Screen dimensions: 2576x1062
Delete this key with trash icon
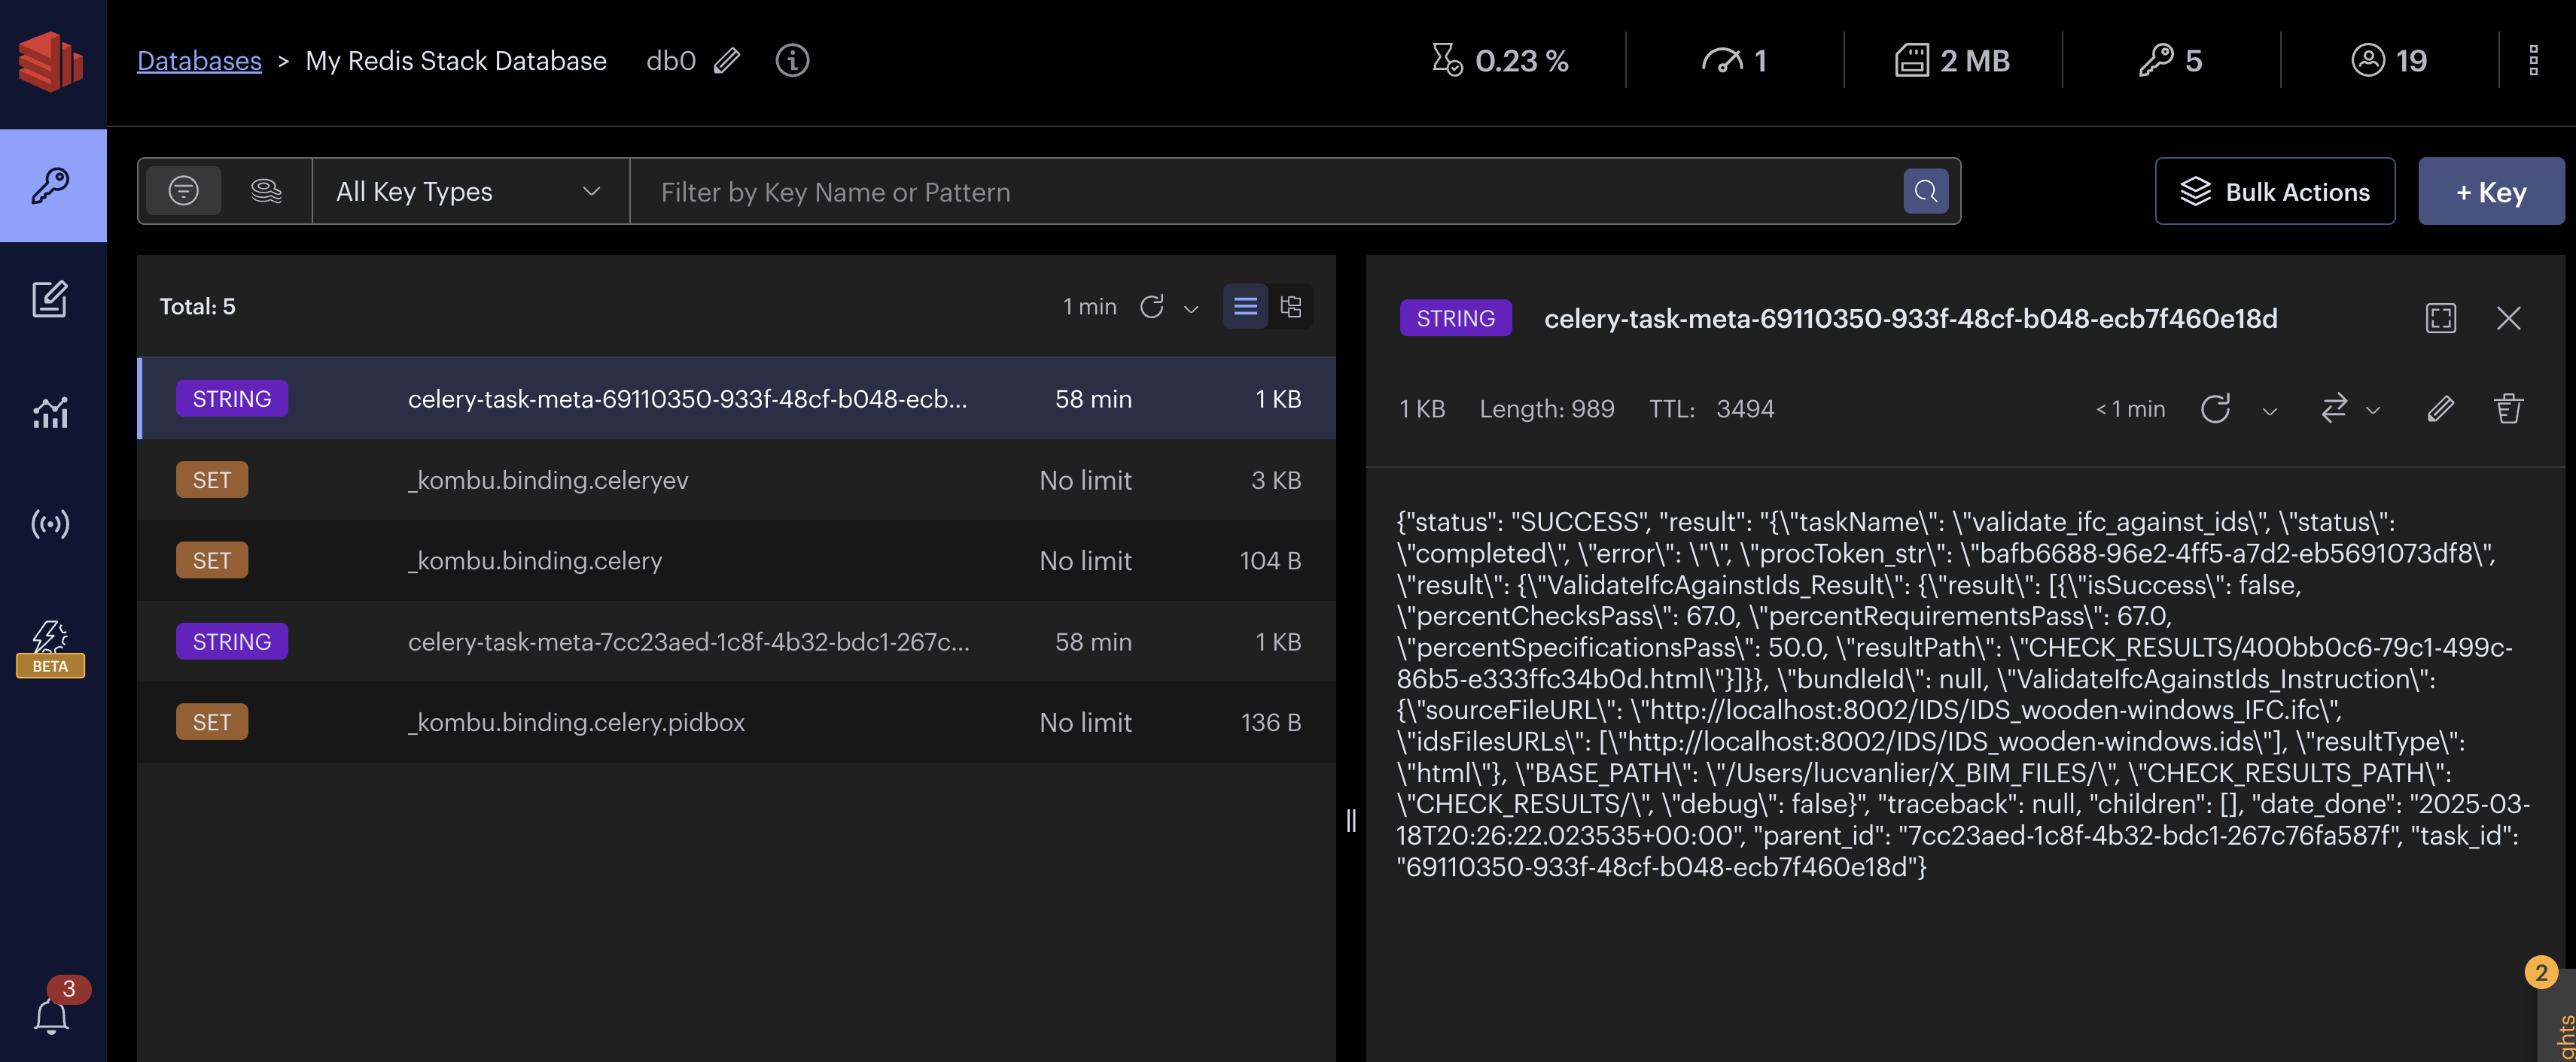2509,408
